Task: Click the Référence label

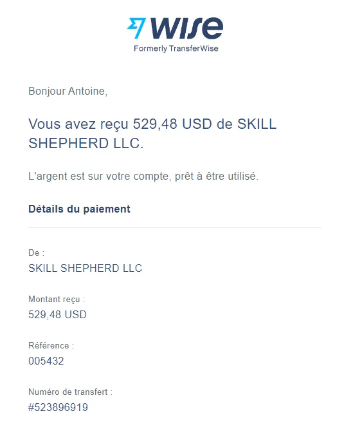Action: coord(51,345)
